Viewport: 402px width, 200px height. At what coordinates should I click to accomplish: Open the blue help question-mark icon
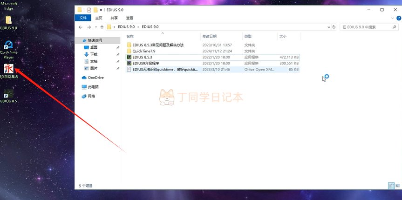tap(399, 18)
